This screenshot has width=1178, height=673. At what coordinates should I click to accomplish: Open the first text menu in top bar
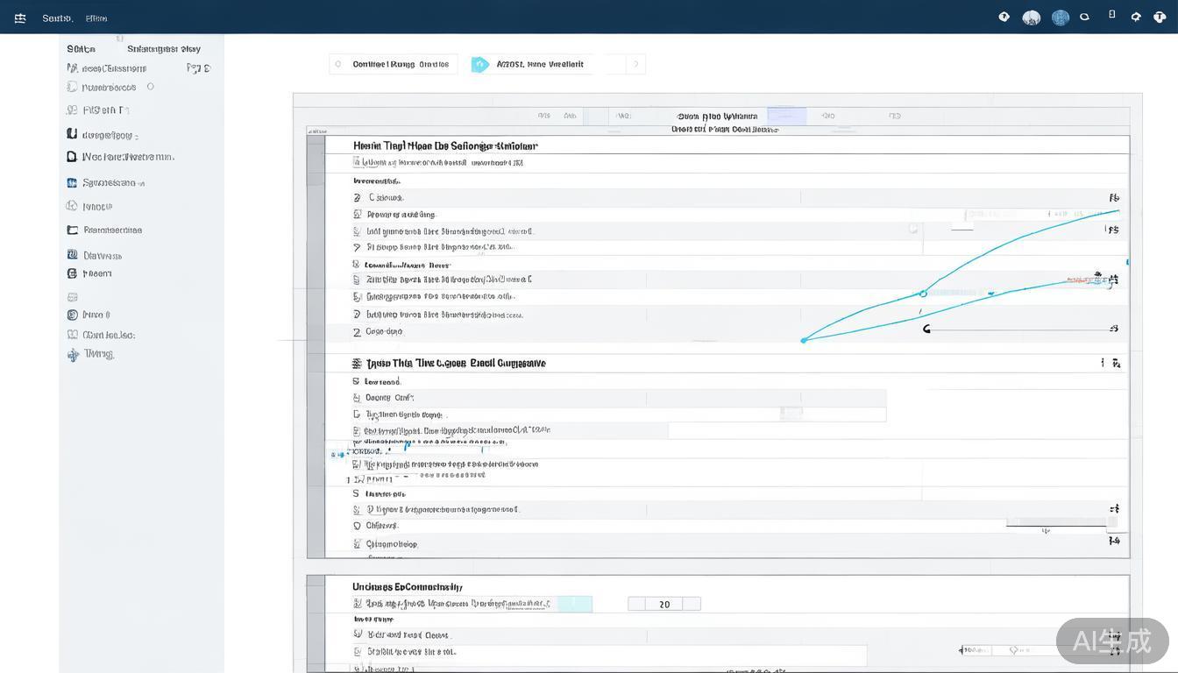57,18
